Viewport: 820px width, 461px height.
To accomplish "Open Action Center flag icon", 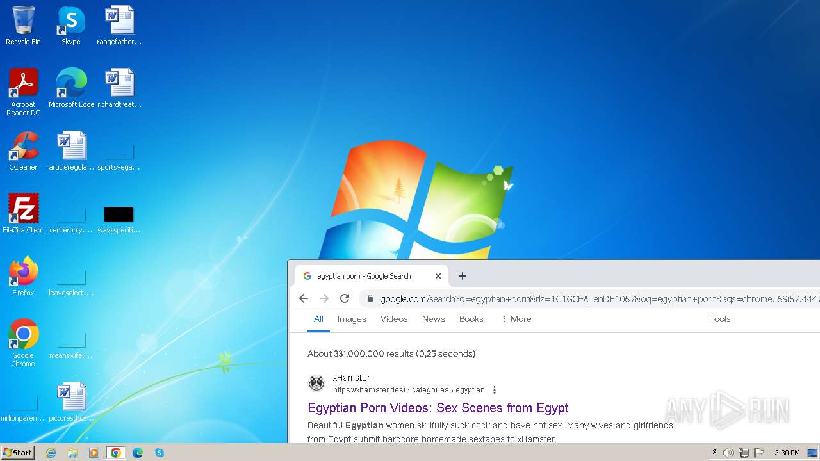I will point(759,453).
